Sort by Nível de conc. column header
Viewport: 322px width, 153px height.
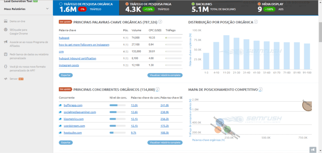coord(118,97)
